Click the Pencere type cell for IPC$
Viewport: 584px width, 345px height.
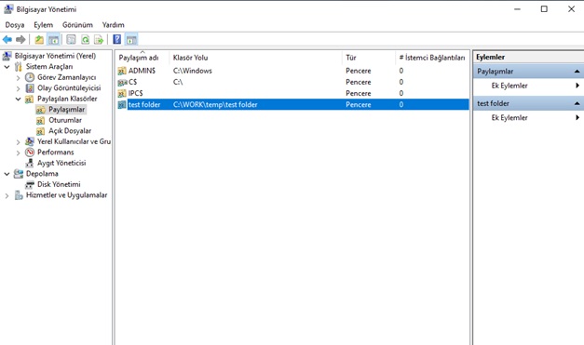[359, 93]
